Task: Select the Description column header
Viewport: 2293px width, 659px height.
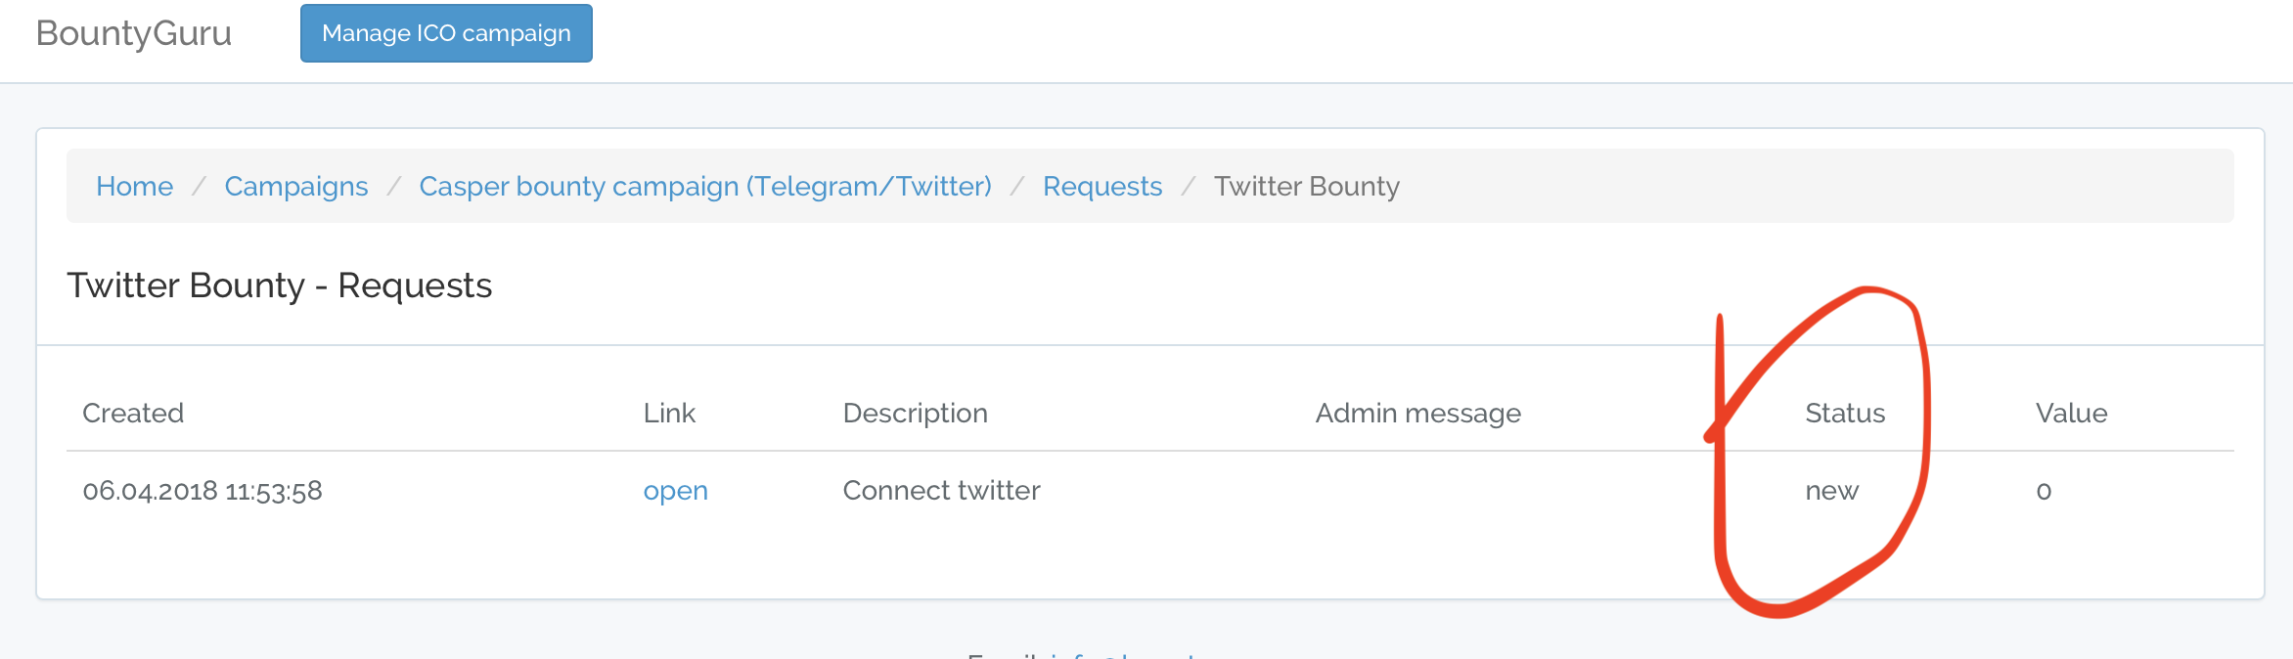Action: [916, 413]
